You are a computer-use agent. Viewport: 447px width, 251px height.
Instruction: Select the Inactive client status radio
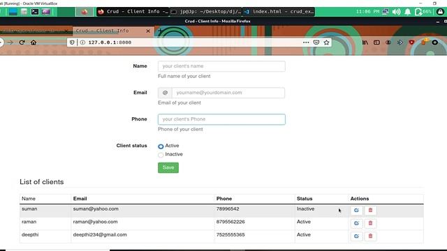tap(161, 155)
